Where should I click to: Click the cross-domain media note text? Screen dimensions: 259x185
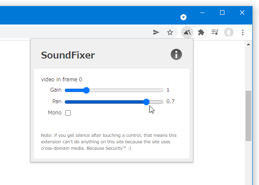pos(109,142)
